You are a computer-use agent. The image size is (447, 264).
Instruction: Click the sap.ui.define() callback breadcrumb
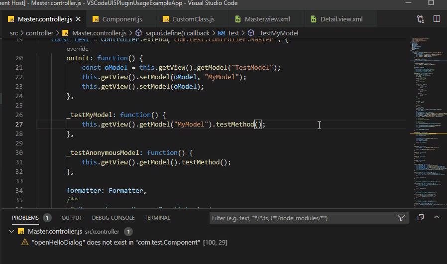[x=177, y=33]
